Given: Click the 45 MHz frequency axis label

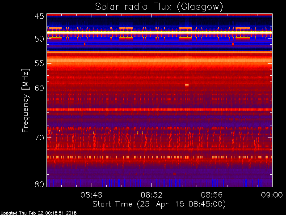Looking at the screenshot, I should tap(39, 16).
